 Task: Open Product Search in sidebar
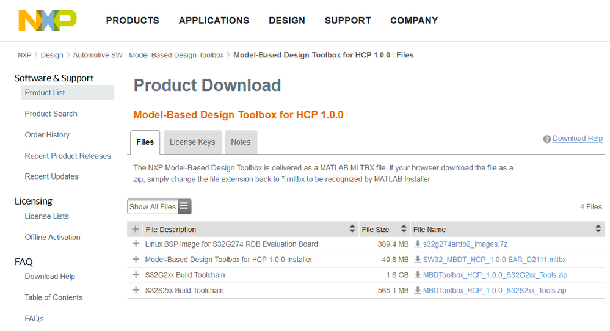coord(51,114)
